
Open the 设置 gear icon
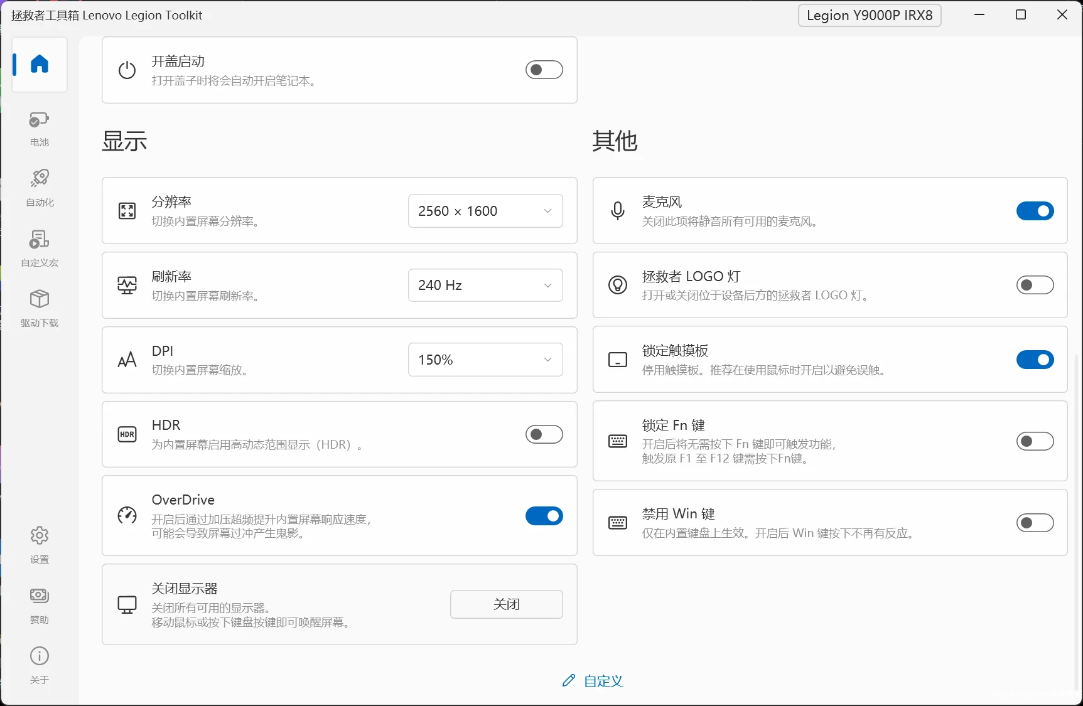(40, 535)
